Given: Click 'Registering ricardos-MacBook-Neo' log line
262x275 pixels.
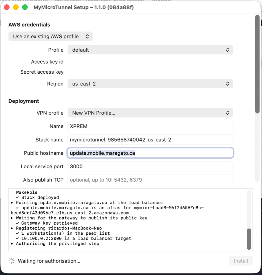Looking at the screenshot, I should 56,228.
